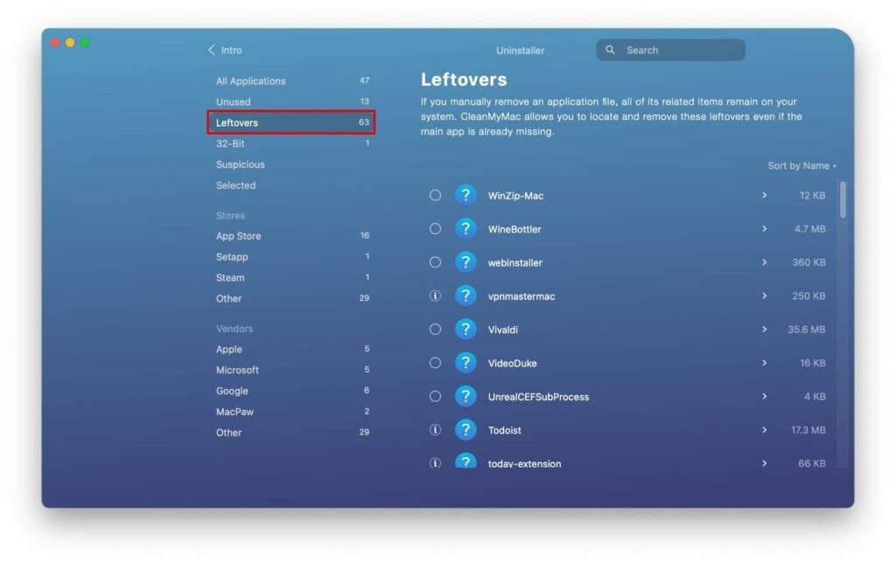Screen dimensions: 896x563
Task: Tick the webinstaller selection circle
Action: (435, 262)
